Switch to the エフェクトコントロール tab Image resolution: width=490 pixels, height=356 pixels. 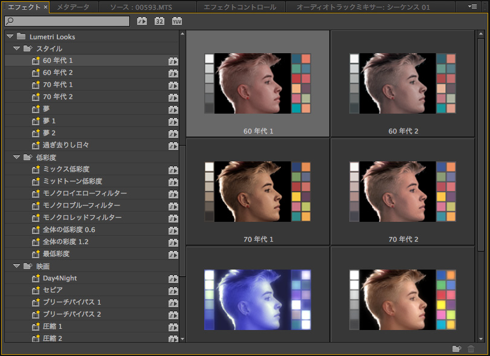[240, 7]
